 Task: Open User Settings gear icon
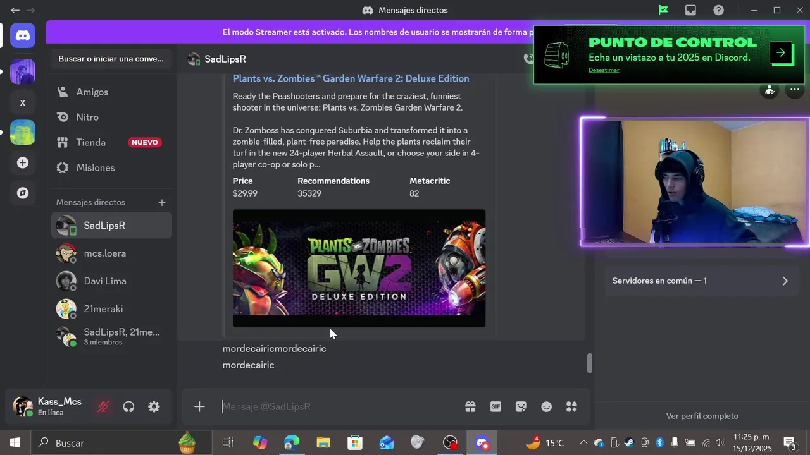pyautogui.click(x=154, y=407)
